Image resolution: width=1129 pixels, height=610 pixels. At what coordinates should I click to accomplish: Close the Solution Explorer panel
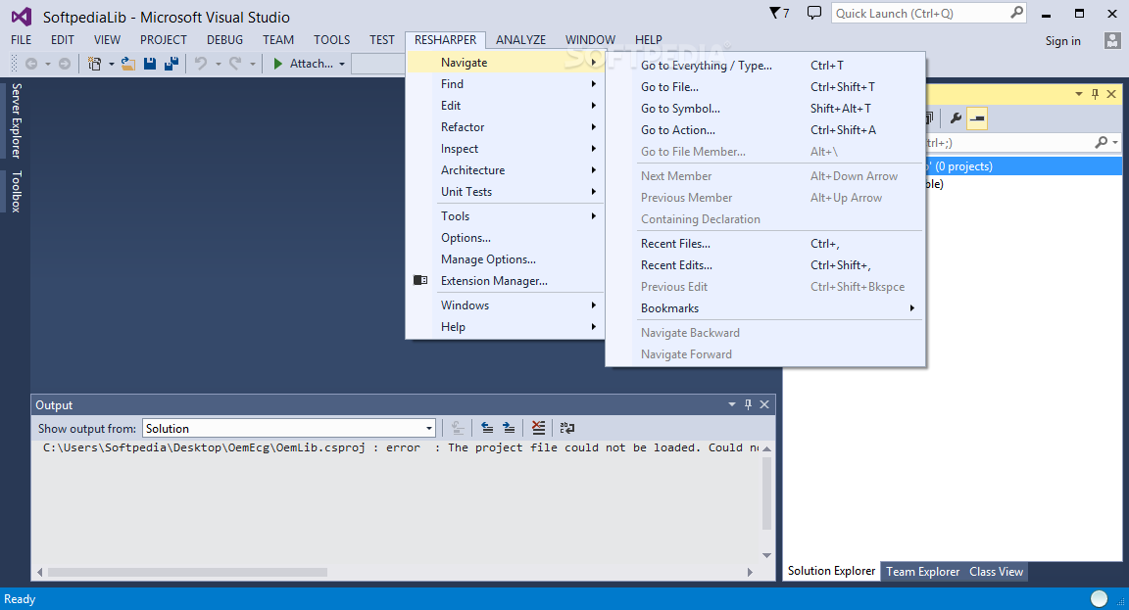pos(1111,94)
